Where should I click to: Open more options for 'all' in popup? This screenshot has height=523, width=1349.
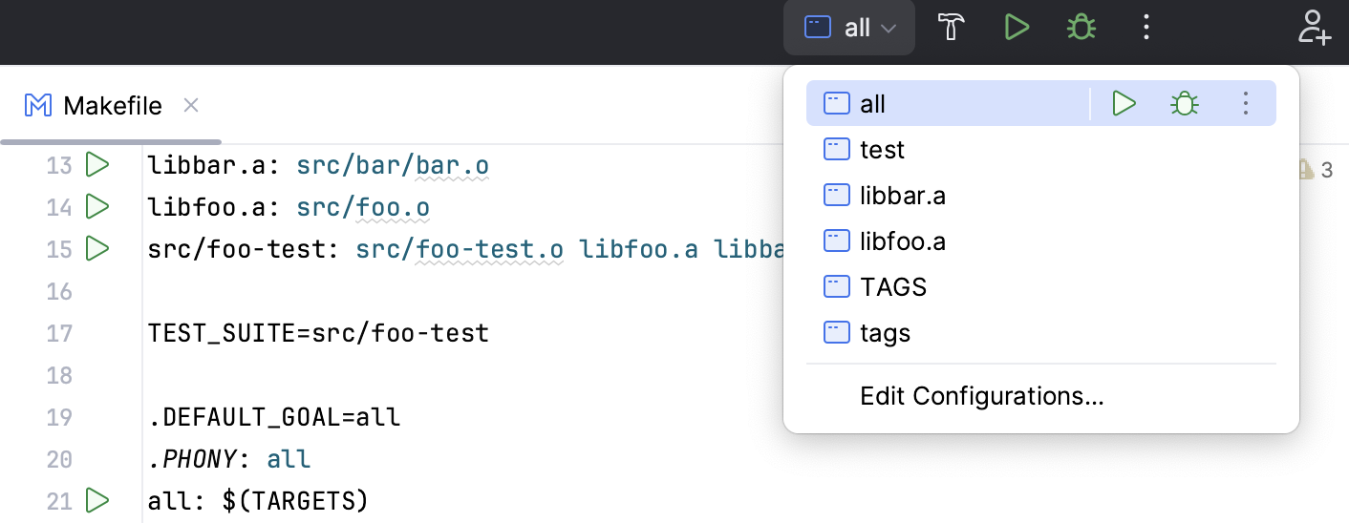point(1245,103)
